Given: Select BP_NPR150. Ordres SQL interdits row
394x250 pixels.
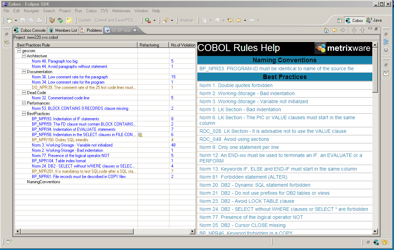Looking at the screenshot, I should pos(60,140).
